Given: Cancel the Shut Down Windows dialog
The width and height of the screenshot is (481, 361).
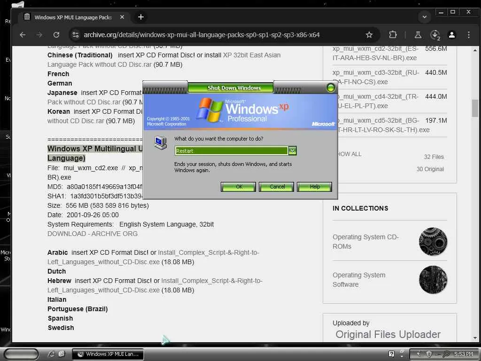Looking at the screenshot, I should [x=276, y=187].
